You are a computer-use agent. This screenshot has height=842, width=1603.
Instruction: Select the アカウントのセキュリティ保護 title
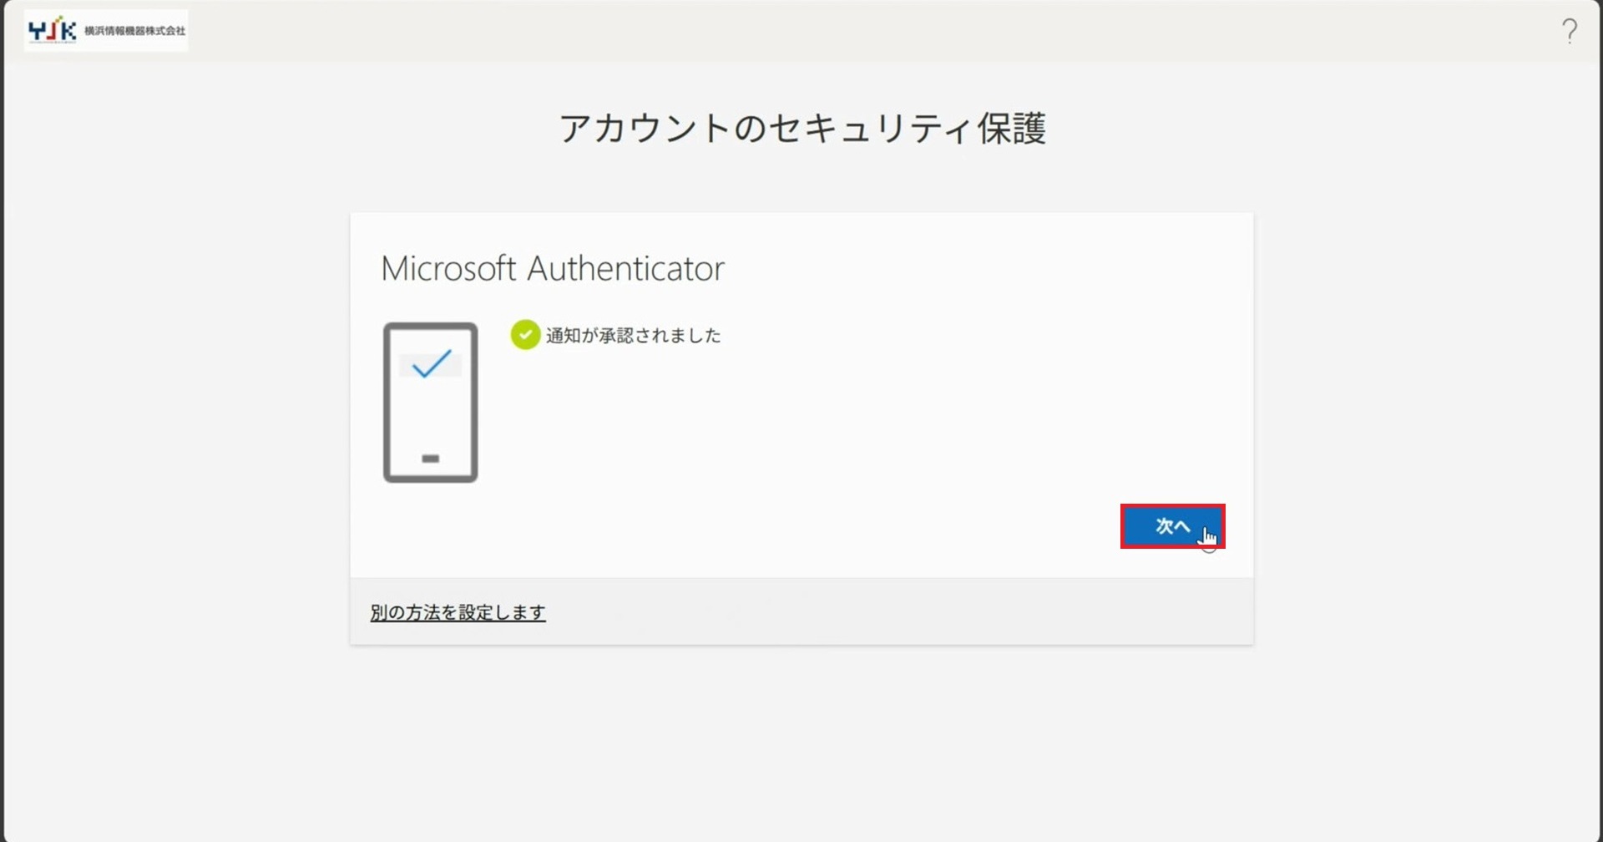[x=801, y=129]
